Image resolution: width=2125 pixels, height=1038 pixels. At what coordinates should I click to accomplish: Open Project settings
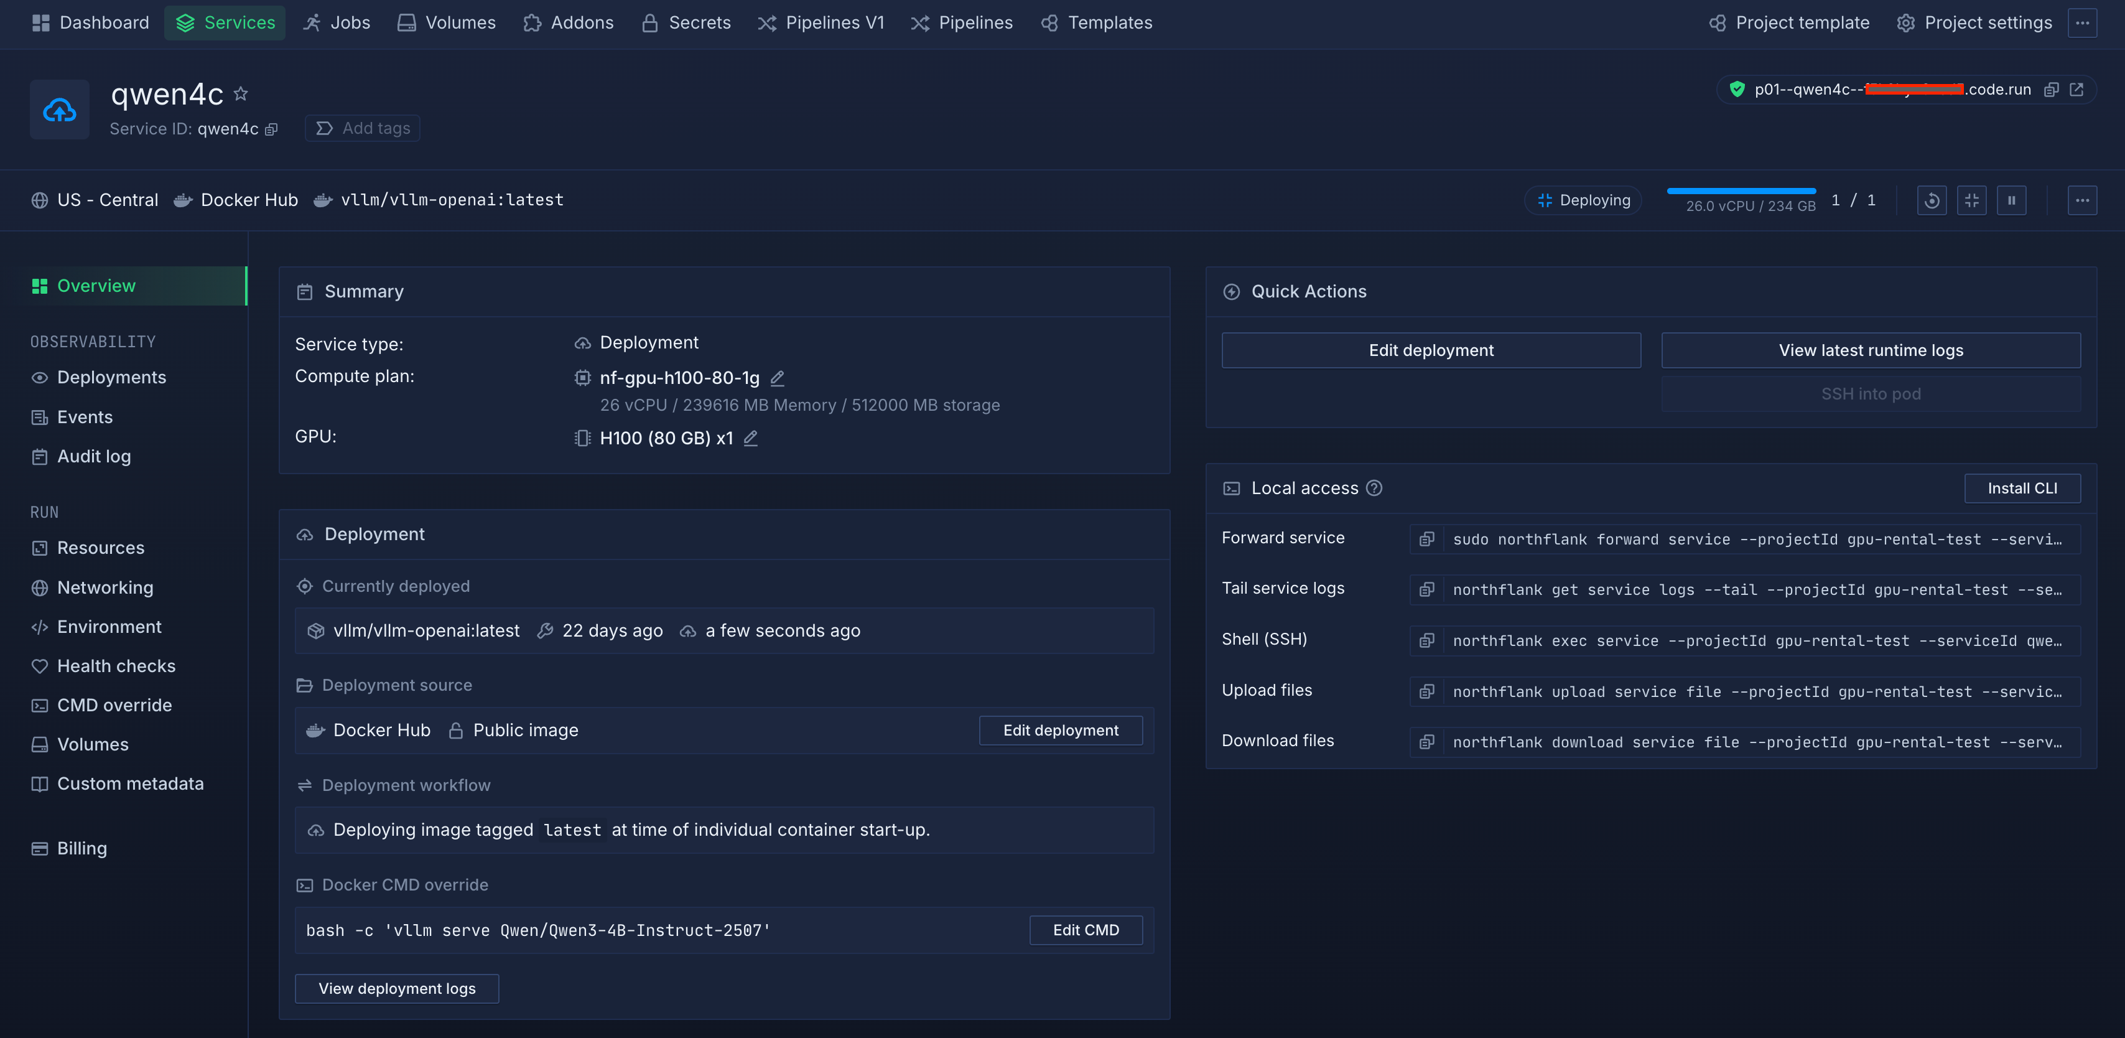click(x=1975, y=23)
